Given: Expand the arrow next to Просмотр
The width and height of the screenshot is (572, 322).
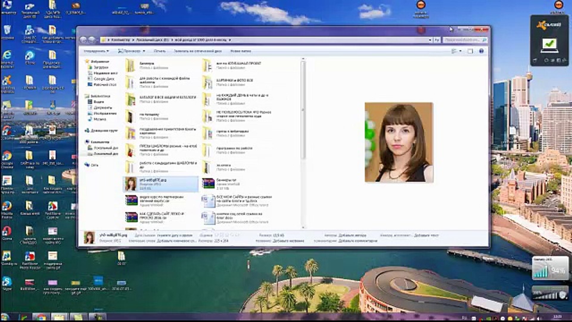Looking at the screenshot, I should point(144,51).
